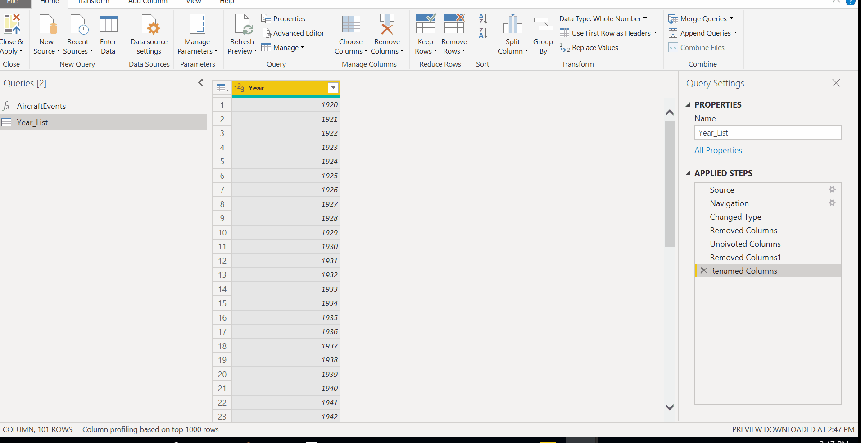Select row number 15 header
Viewport: 861px width, 443px height.
click(x=222, y=303)
